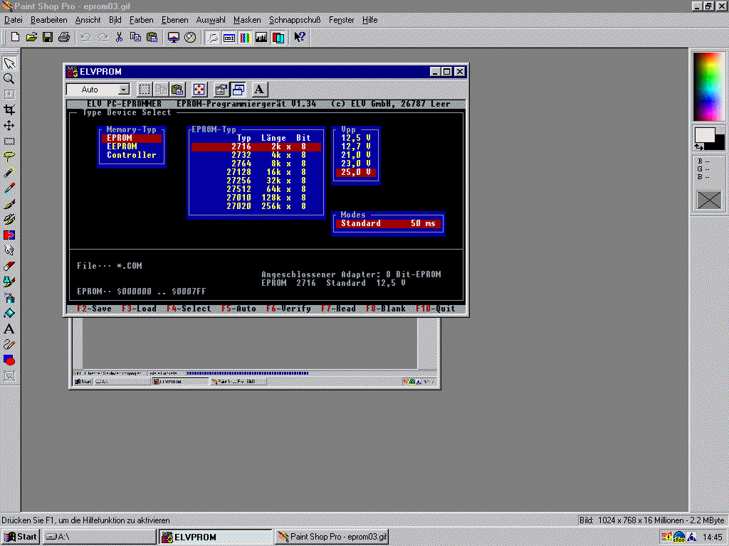Viewport: 729px width, 546px height.
Task: Click the Windows Start button
Action: (x=21, y=537)
